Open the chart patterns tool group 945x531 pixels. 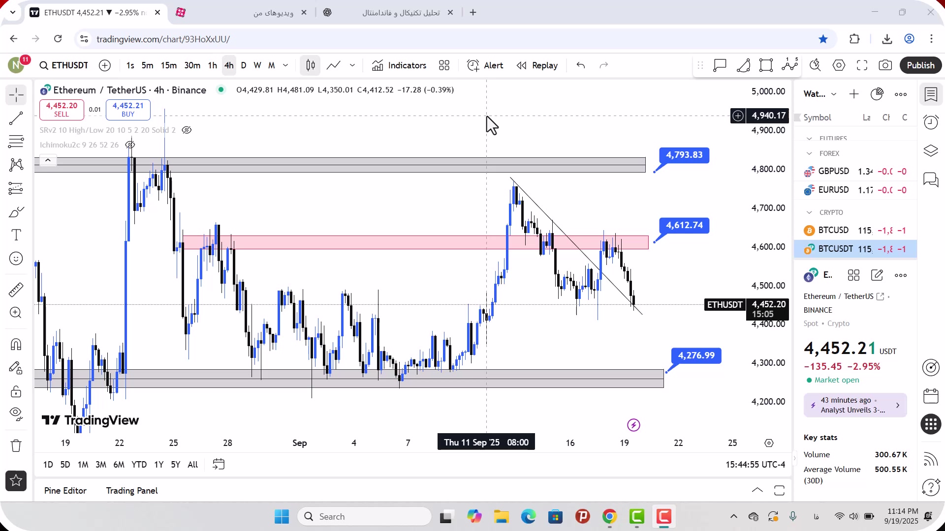[x=16, y=165]
